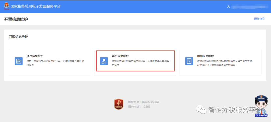Image resolution: width=271 pixels, height=122 pixels.
Task: Click the 项目信息维护 folder icon
Action: point(19,61)
